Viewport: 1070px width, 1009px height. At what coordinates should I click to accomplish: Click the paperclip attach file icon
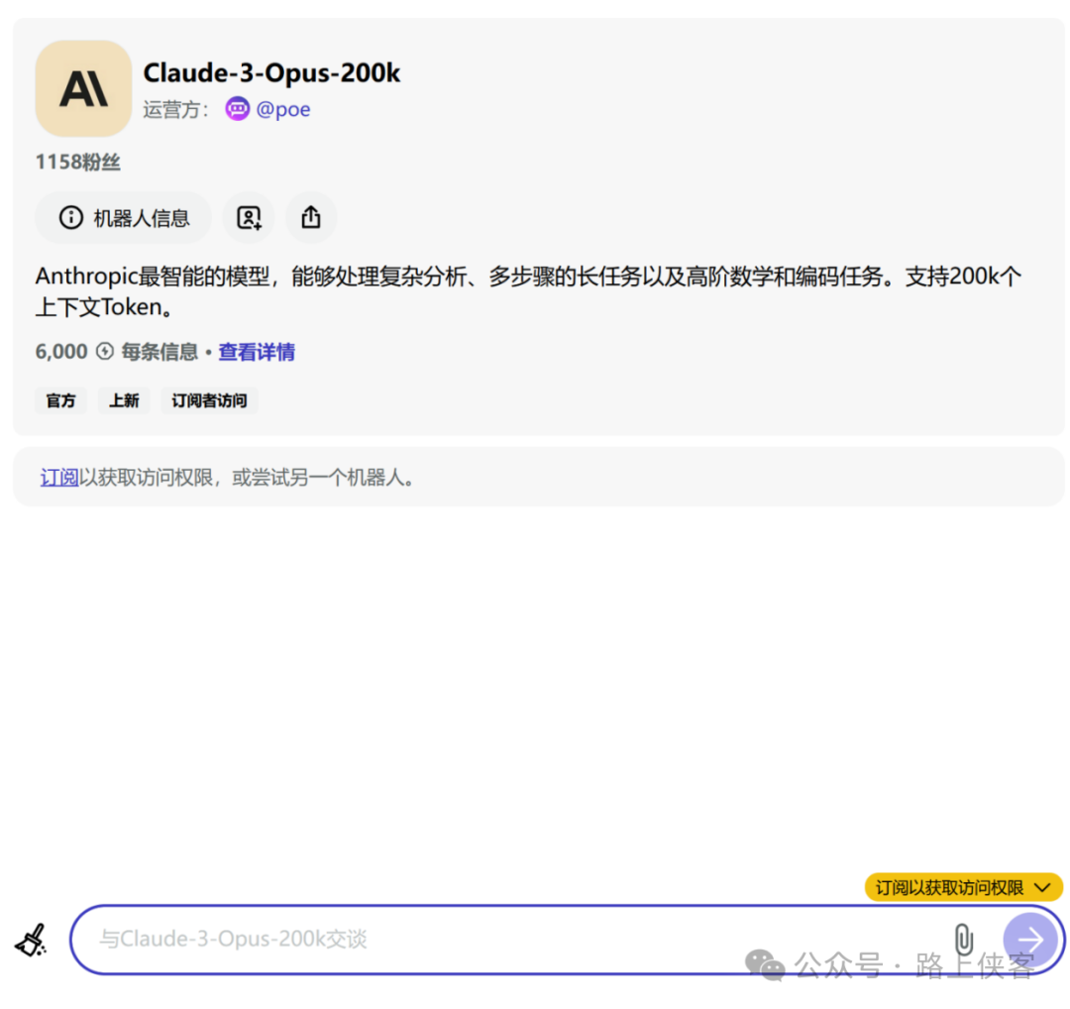[x=964, y=940]
